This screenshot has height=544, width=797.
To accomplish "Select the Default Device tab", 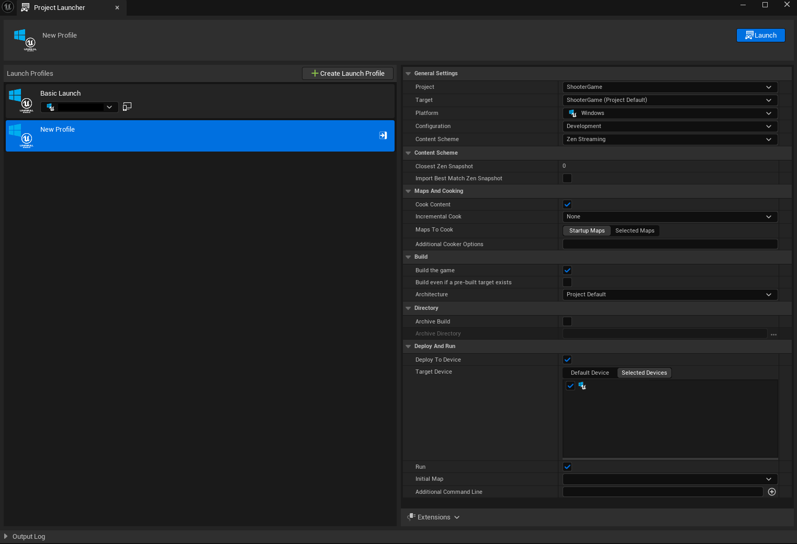I will click(x=589, y=373).
